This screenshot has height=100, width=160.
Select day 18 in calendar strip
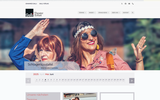[86, 80]
